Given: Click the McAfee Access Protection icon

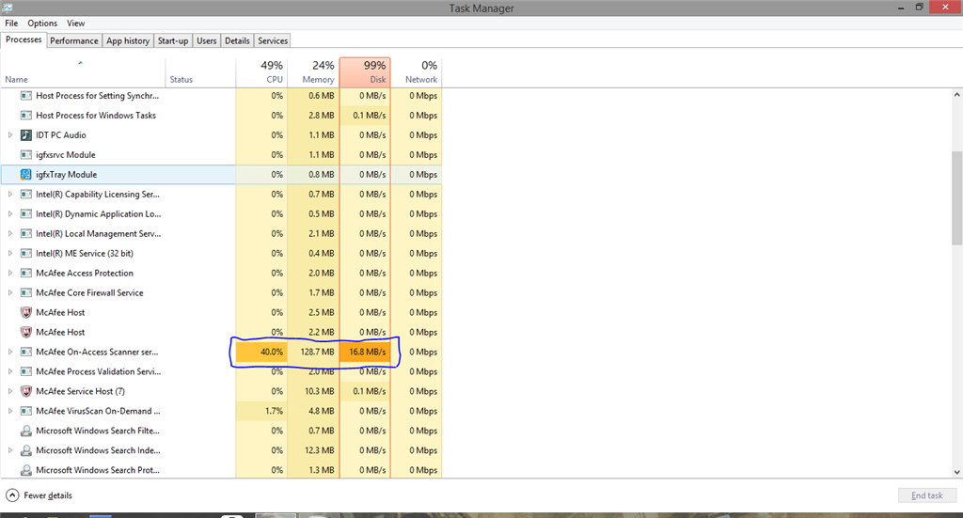Looking at the screenshot, I should coord(25,274).
